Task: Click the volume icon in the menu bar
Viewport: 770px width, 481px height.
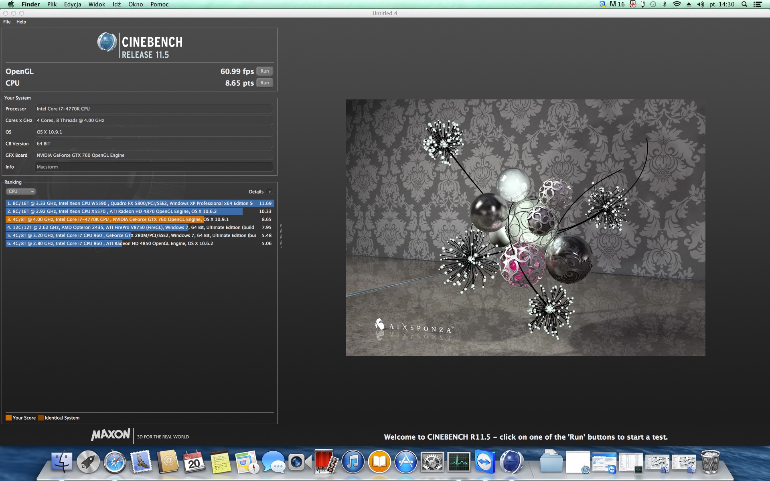Action: 701,4
